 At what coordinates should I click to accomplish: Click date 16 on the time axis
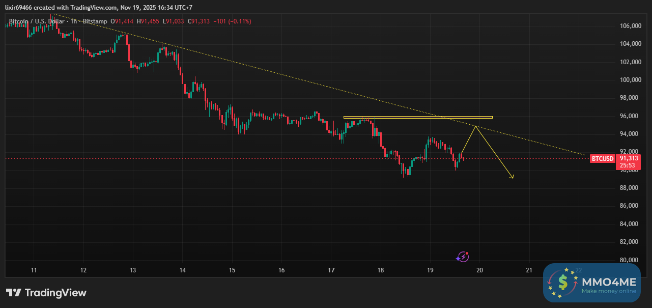pos(281,270)
